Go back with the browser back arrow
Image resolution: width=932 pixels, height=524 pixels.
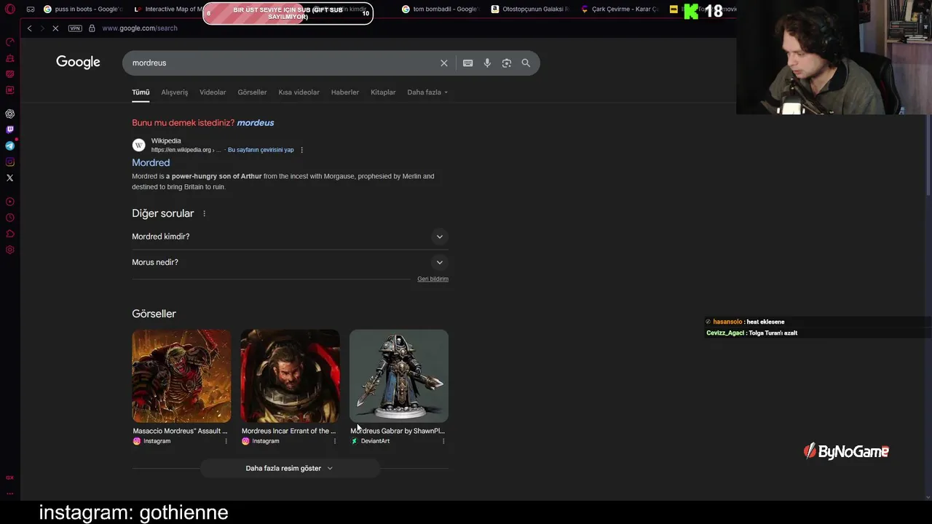29,28
